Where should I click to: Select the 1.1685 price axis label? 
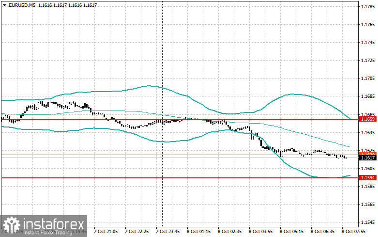click(x=368, y=96)
